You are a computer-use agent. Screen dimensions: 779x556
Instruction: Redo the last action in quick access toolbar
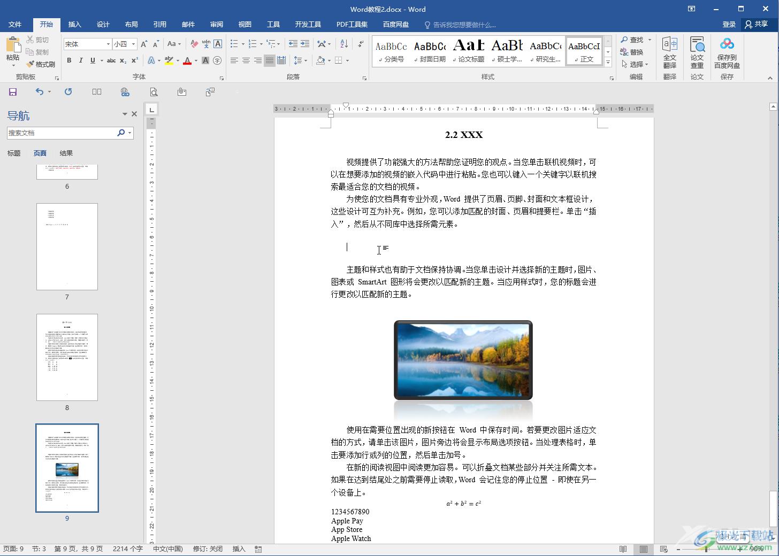tap(68, 92)
